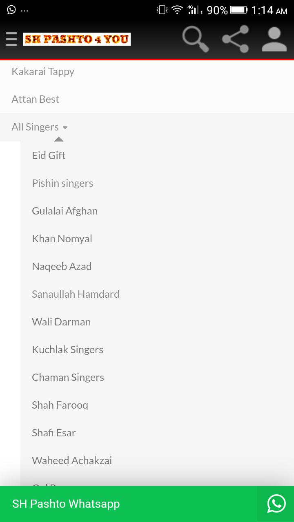Open the Pishin singers category
The height and width of the screenshot is (522, 294).
[x=62, y=183]
